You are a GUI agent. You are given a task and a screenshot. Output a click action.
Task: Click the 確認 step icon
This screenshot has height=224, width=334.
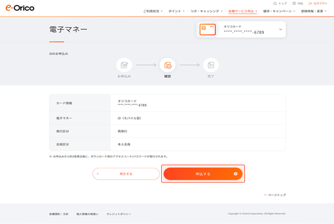pos(167,65)
